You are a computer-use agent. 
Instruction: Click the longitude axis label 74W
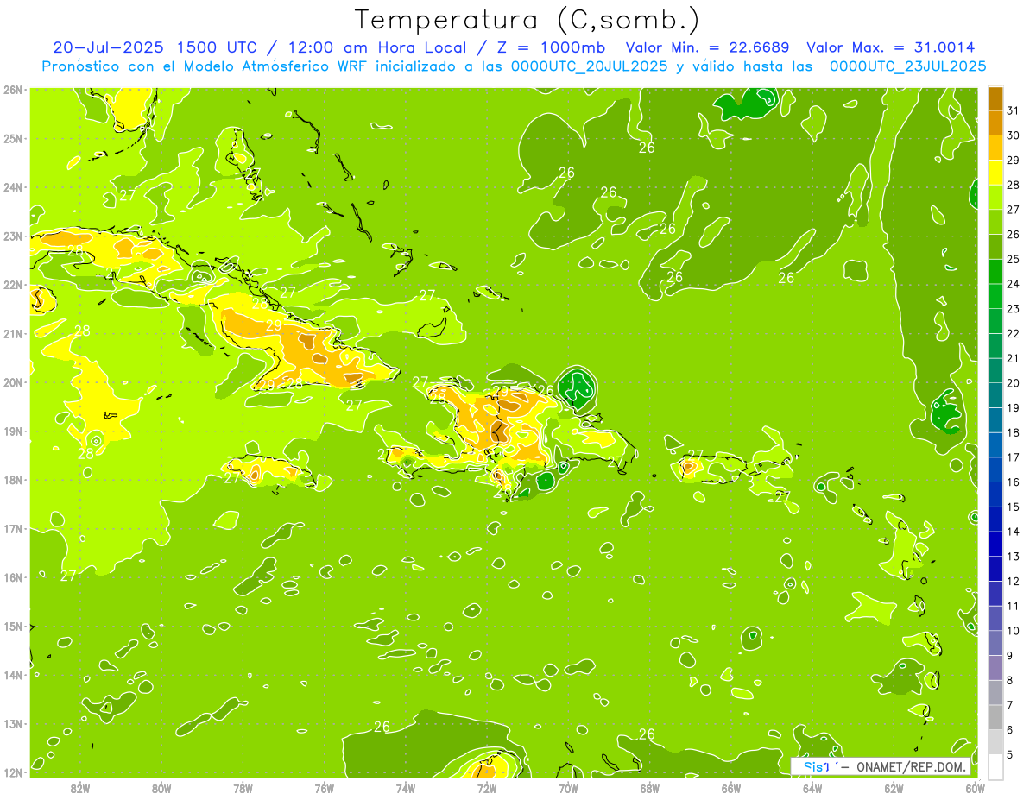pyautogui.click(x=406, y=788)
